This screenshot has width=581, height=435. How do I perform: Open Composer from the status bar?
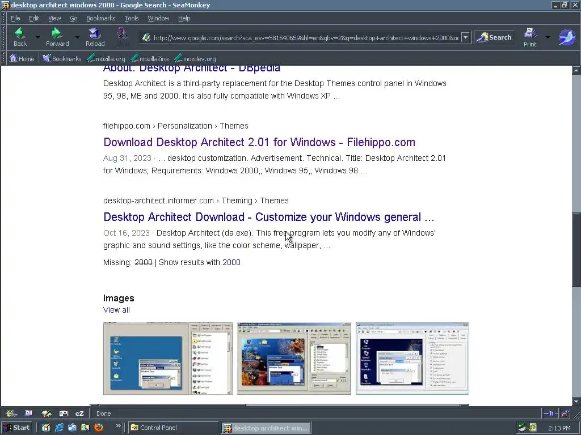coord(47,413)
